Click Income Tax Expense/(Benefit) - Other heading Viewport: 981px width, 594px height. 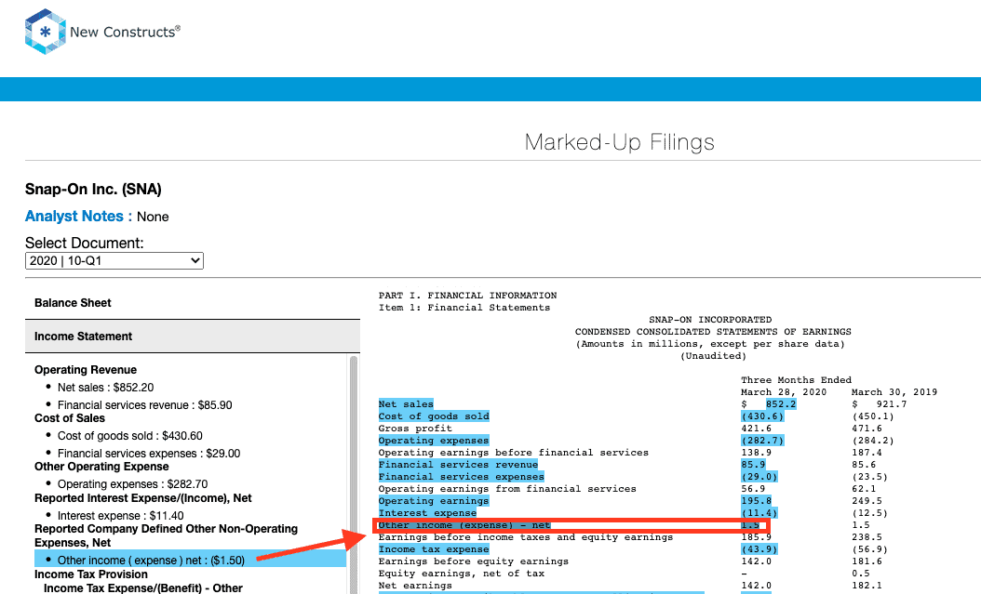(143, 587)
